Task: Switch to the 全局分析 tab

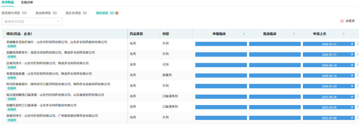Action: [27, 3]
